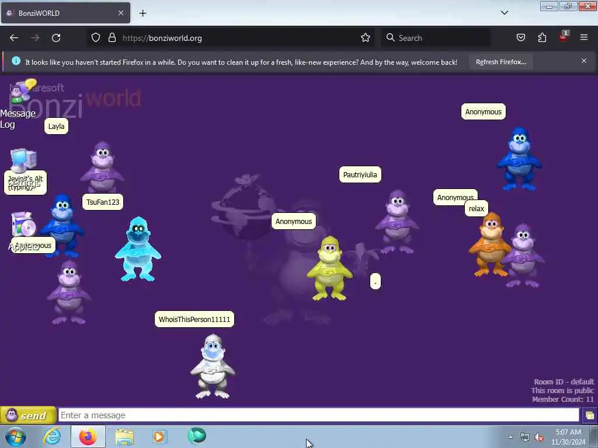Image resolution: width=598 pixels, height=448 pixels.
Task: Open a new tab with plus
Action: (142, 13)
